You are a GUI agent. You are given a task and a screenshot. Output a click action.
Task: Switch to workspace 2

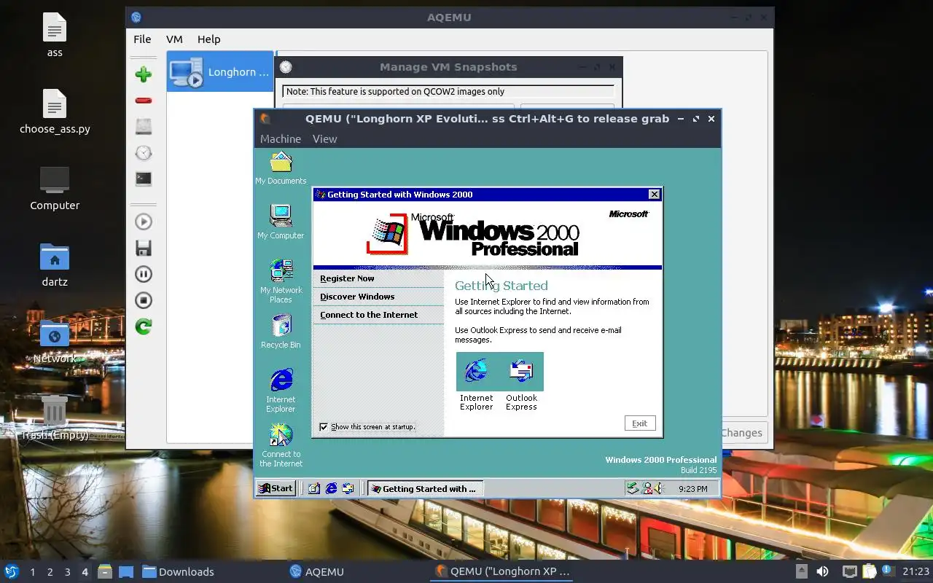tap(50, 572)
